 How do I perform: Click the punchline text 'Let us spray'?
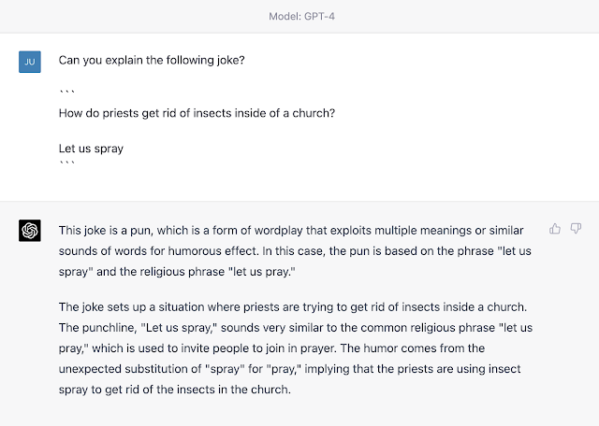point(91,148)
